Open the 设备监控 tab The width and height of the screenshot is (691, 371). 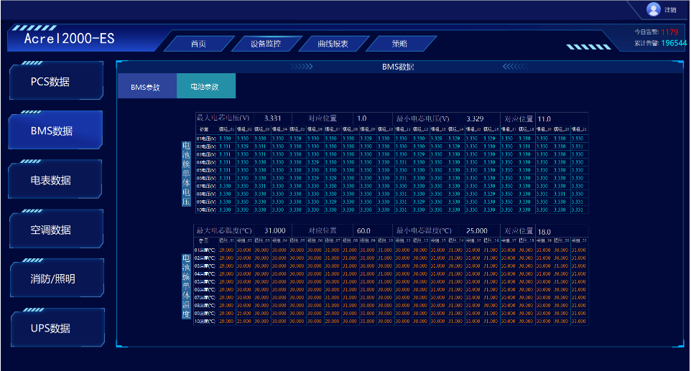(266, 44)
